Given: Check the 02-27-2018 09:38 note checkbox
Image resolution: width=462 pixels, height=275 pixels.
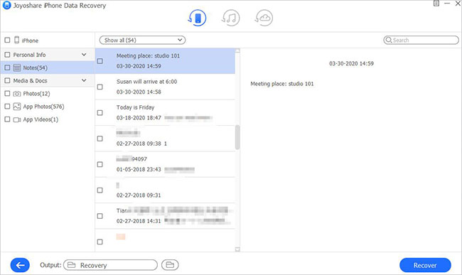Looking at the screenshot, I should tap(100, 139).
